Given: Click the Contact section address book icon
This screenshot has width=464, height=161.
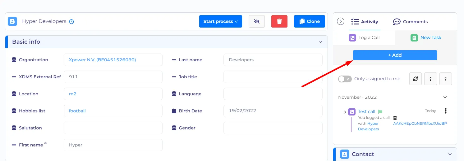Looking at the screenshot, I should (x=345, y=154).
